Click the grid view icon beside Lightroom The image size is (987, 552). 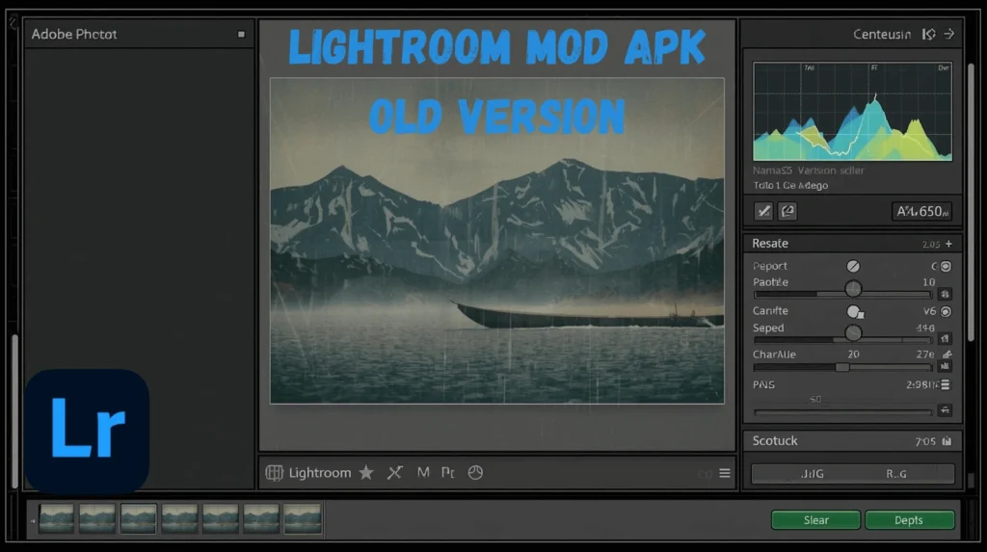coord(274,473)
